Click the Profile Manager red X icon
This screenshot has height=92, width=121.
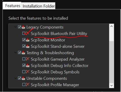tap(28, 84)
